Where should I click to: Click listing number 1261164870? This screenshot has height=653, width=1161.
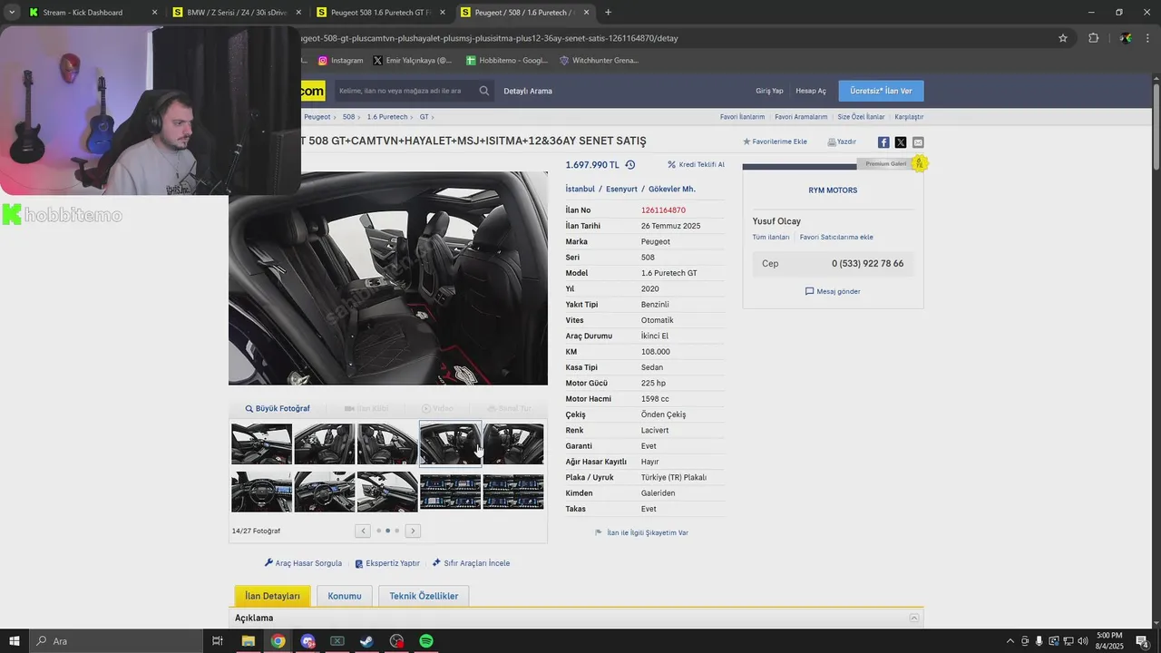coord(663,210)
